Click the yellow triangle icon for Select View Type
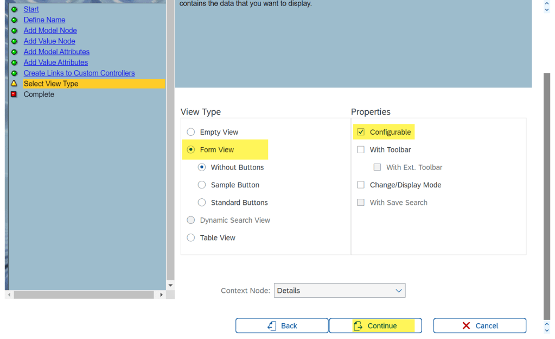This screenshot has height=339, width=555. [14, 84]
